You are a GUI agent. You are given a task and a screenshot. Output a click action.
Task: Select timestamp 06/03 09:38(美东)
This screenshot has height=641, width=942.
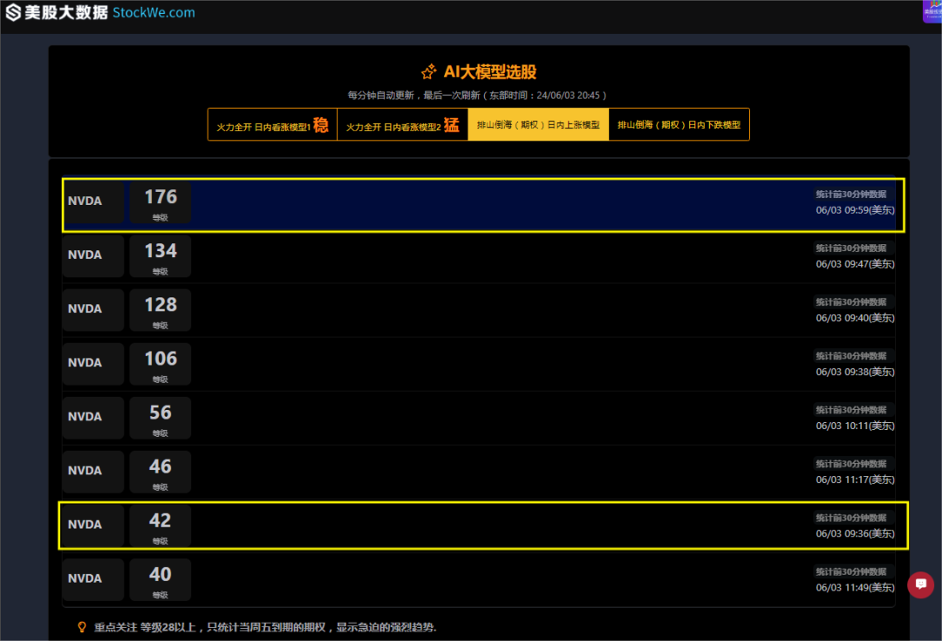pyautogui.click(x=855, y=372)
